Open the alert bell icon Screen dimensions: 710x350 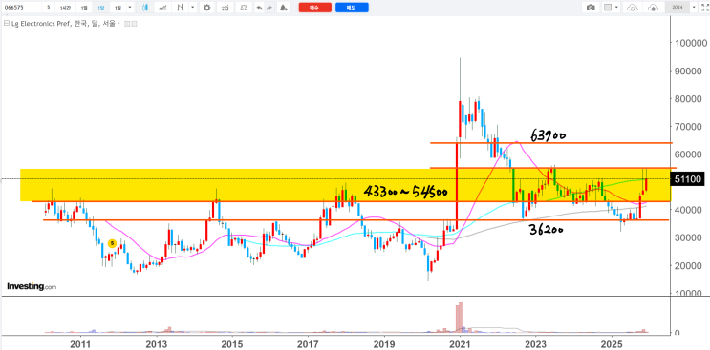point(284,8)
